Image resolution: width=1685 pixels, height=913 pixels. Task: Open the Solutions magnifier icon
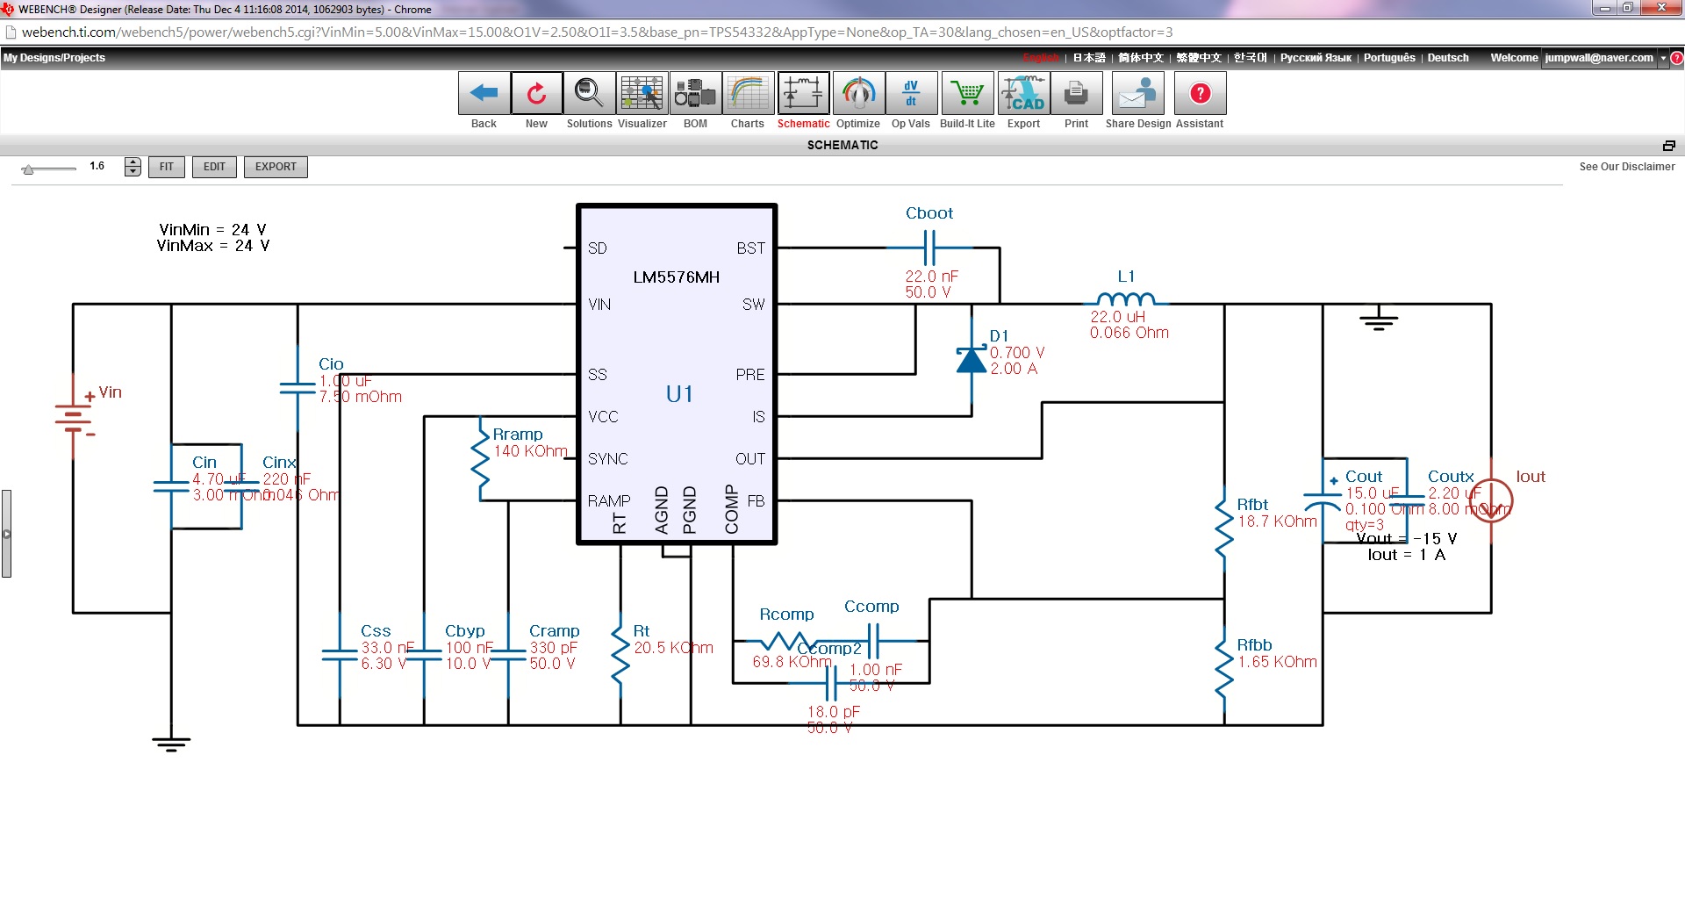click(589, 93)
